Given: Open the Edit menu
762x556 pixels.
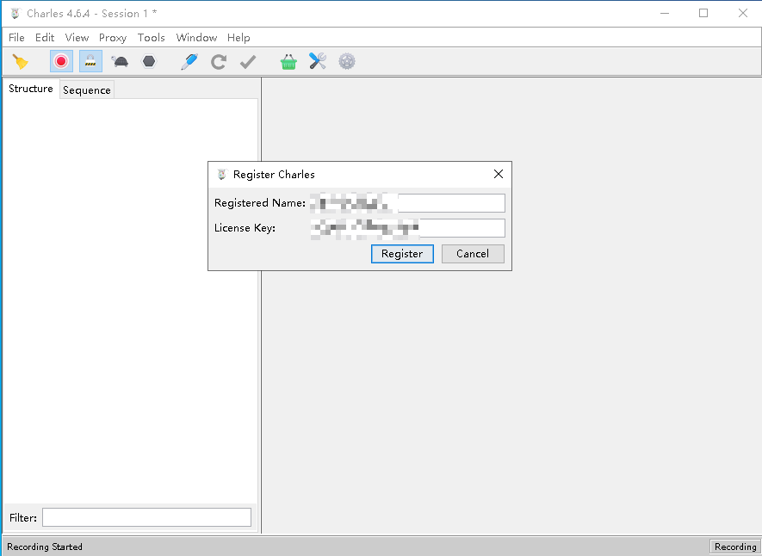Looking at the screenshot, I should point(45,37).
